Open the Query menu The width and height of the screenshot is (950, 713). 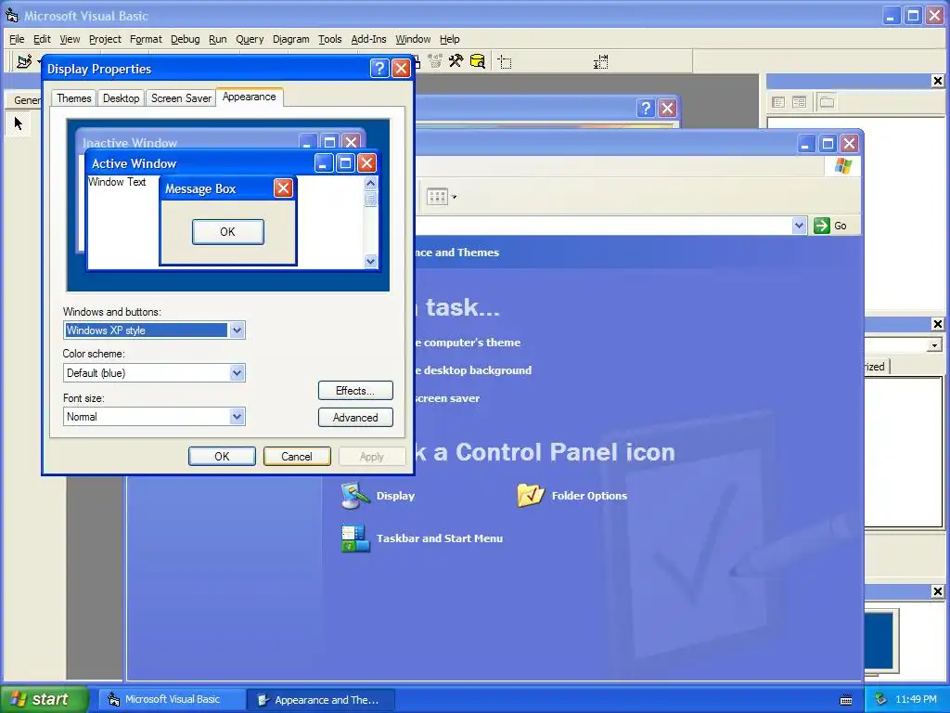click(x=250, y=39)
